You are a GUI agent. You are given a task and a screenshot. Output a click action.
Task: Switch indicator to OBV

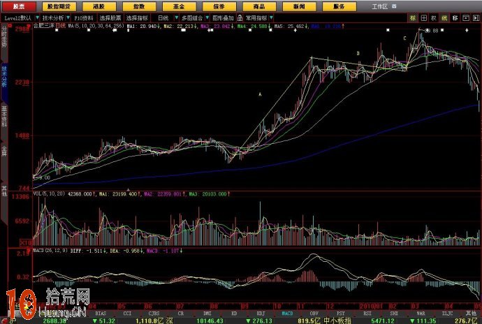click(314, 314)
